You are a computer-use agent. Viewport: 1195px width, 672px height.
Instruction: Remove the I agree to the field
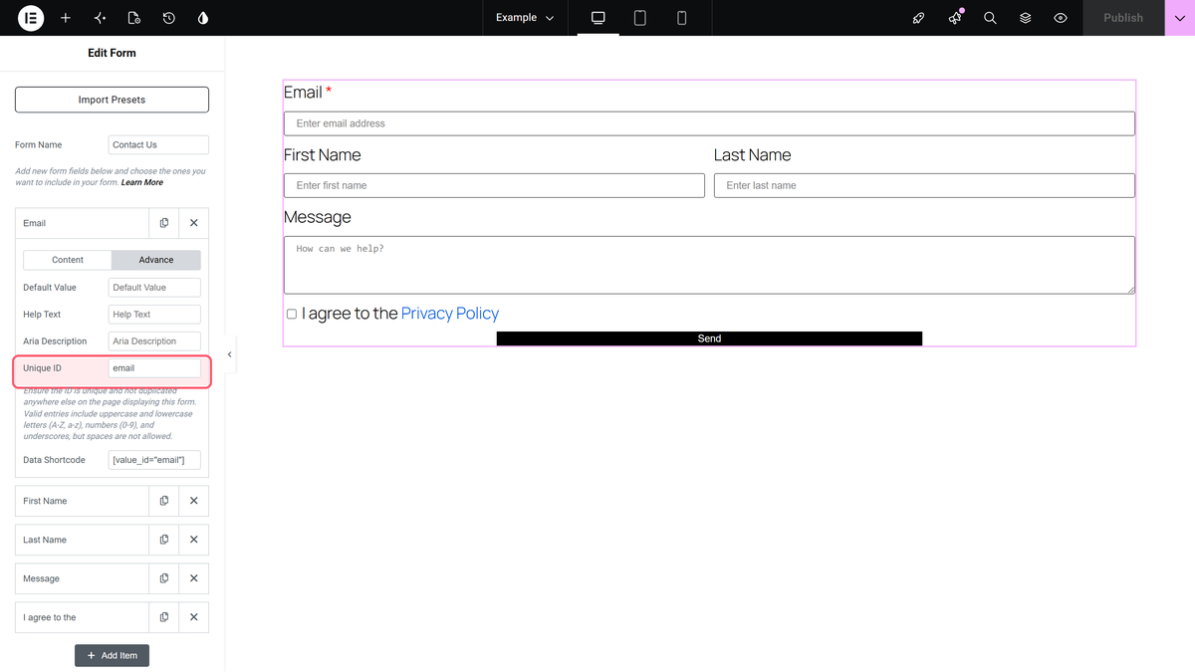(x=194, y=617)
